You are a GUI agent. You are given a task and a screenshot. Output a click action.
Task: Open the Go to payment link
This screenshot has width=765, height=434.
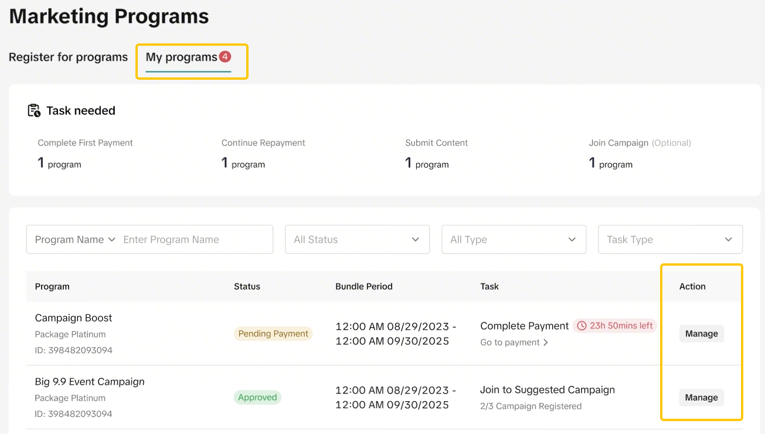point(510,343)
